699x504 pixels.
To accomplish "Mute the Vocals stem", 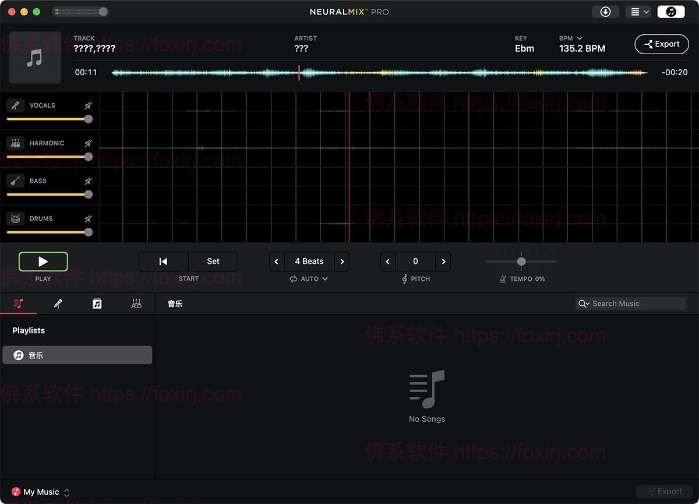I will [88, 105].
